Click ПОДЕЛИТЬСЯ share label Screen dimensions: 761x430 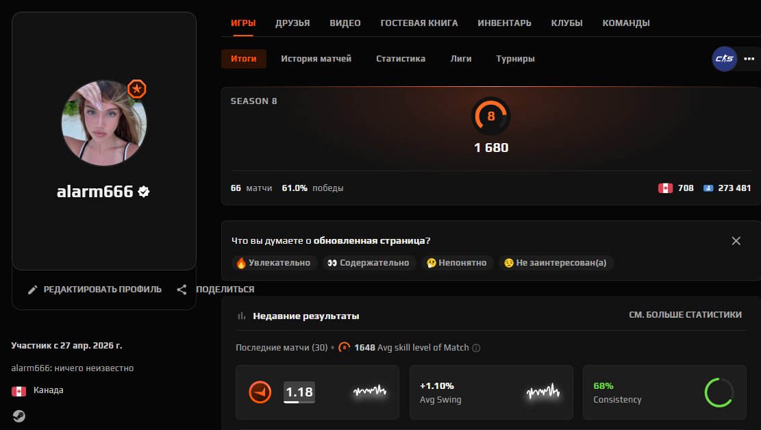tap(225, 289)
